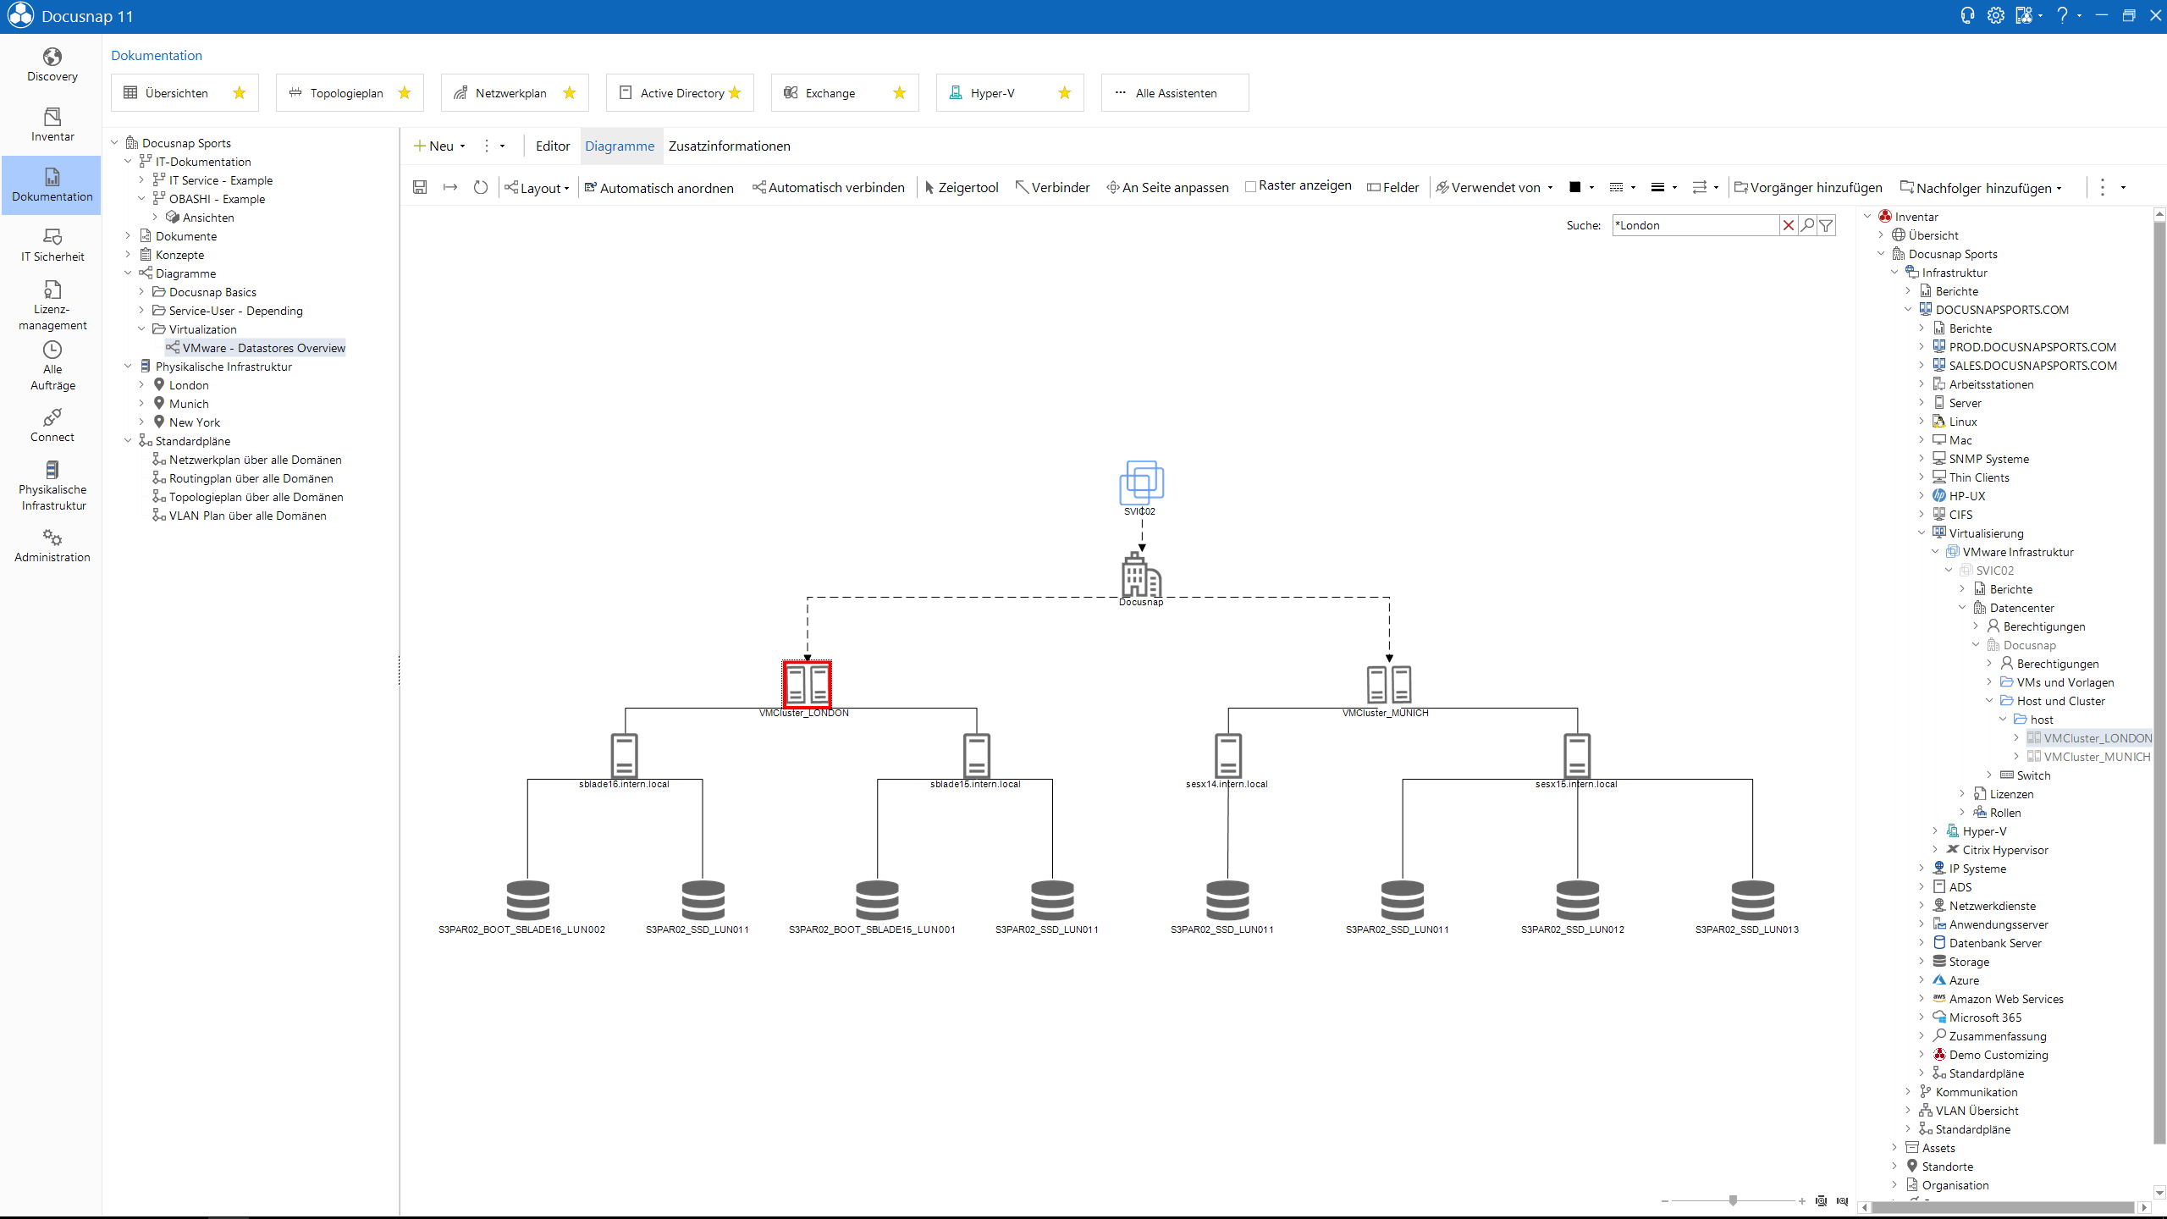
Task: Open the settings gear in title bar
Action: pyautogui.click(x=1996, y=15)
